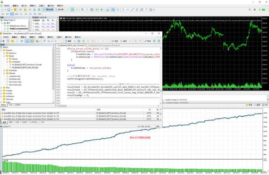This screenshot has width=269, height=175.
Task: Collapse the Blade folder in navigator tree
Action: 4,56
